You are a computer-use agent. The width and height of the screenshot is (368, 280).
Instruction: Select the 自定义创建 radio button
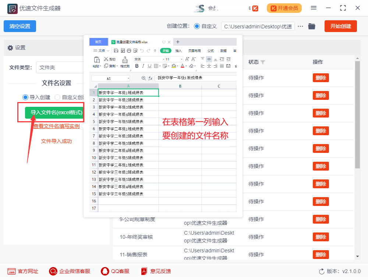tap(57, 97)
